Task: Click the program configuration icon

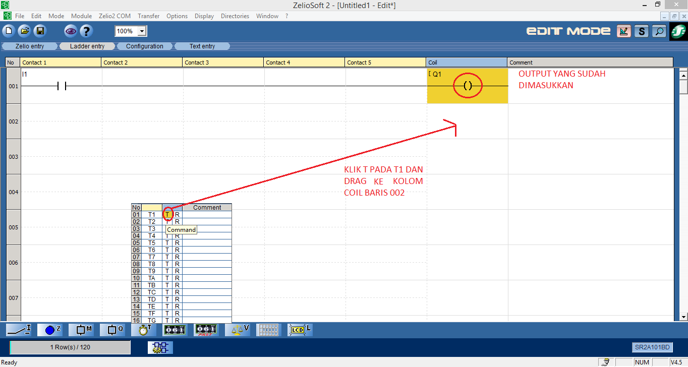Action: (x=160, y=347)
